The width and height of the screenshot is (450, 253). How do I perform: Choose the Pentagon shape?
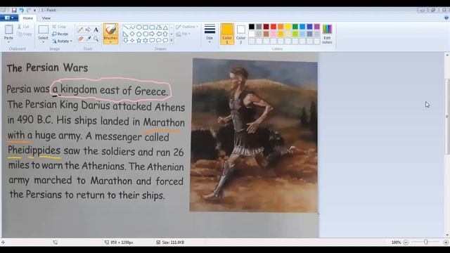139,34
